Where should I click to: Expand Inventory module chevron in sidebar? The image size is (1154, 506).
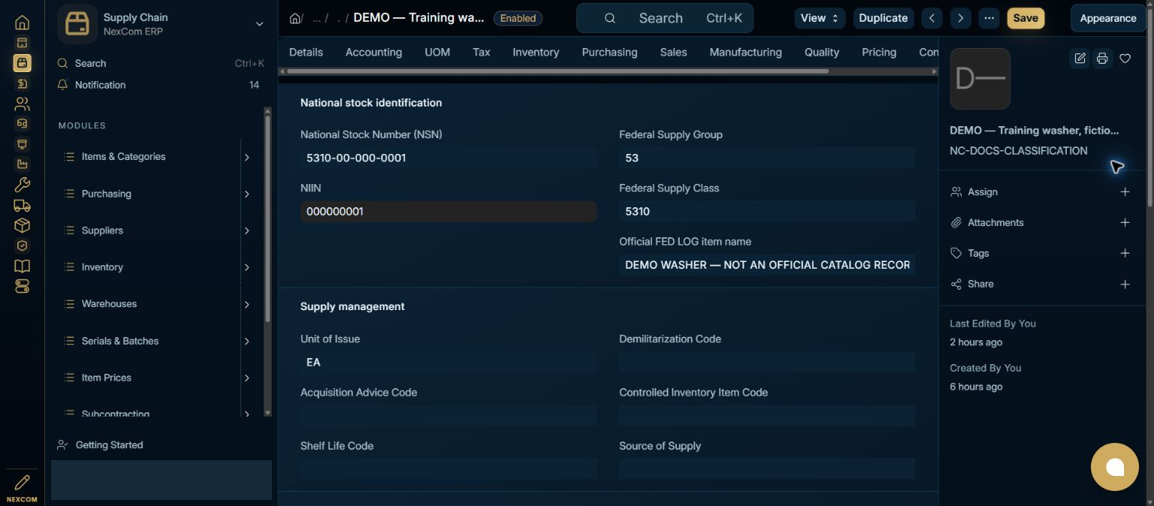246,268
